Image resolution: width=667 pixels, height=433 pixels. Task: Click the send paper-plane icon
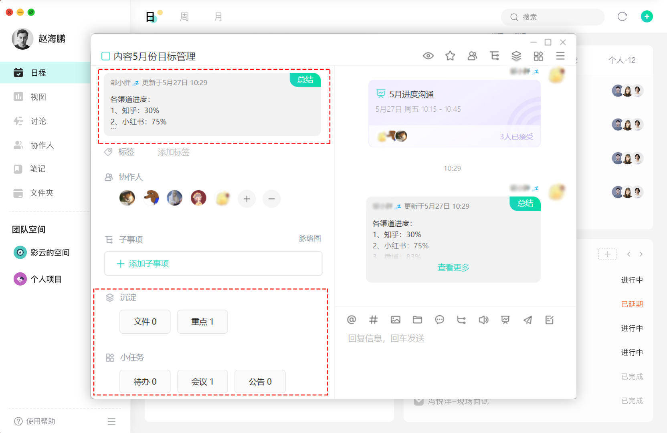click(527, 320)
